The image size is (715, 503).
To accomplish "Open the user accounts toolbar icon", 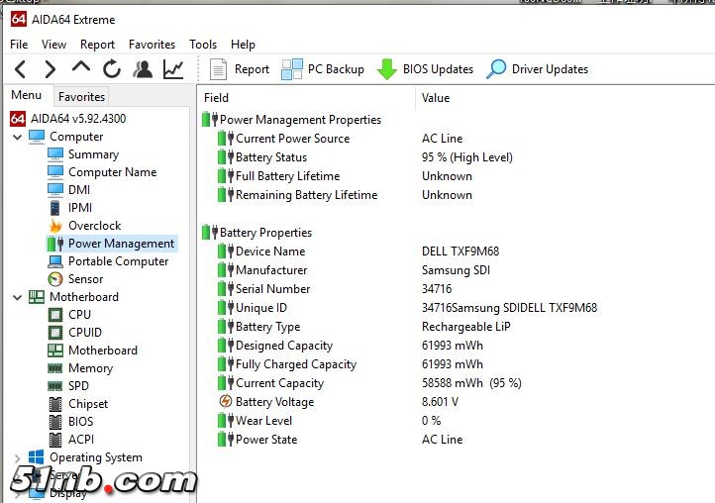I will 143,69.
